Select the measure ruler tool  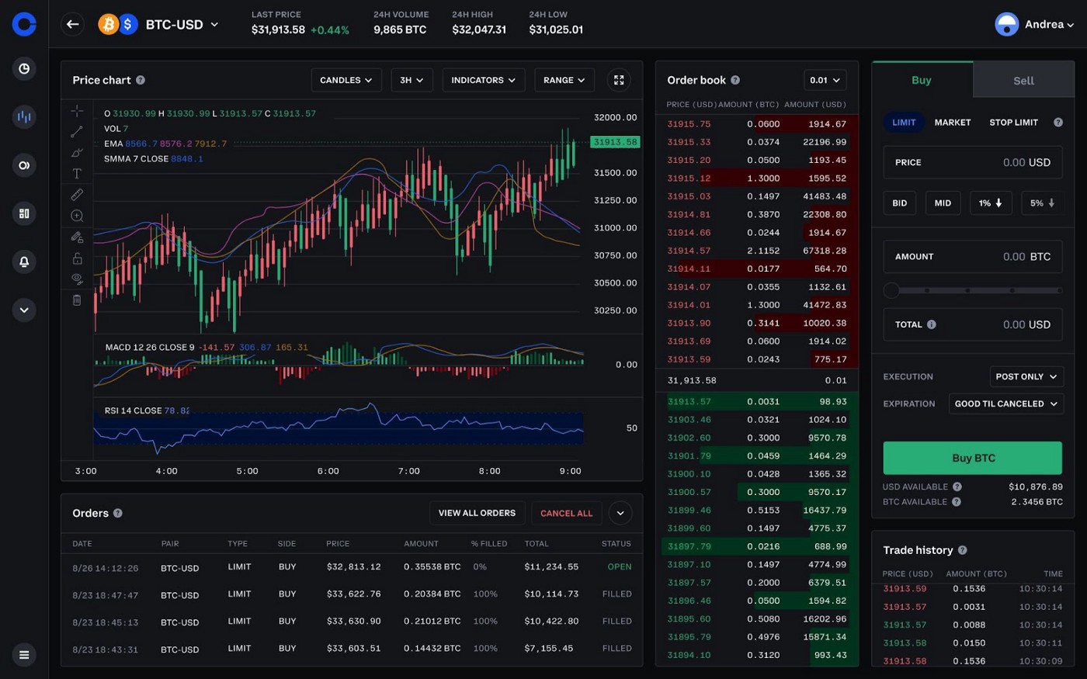(77, 194)
